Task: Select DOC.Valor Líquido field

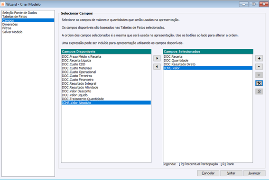Action: [106, 95]
